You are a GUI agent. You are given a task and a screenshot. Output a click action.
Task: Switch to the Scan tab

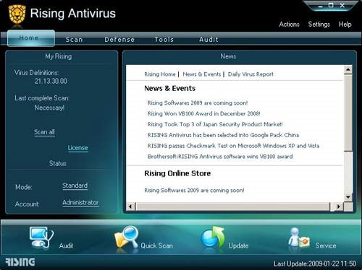click(74, 40)
